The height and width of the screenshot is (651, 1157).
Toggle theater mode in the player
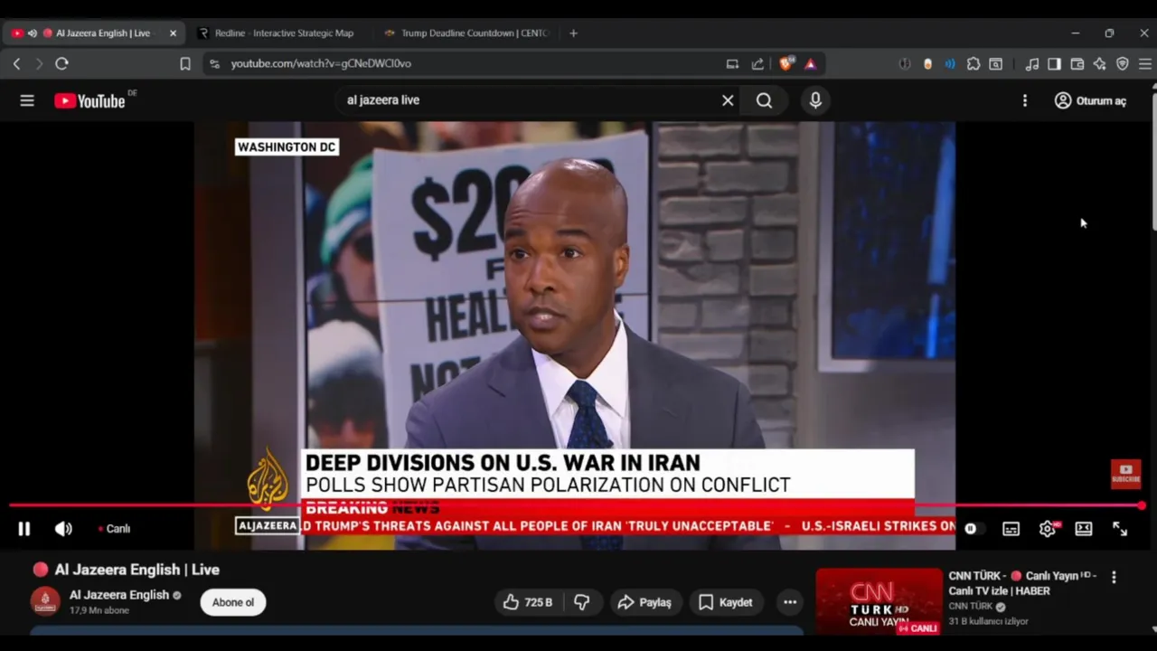coord(1084,529)
